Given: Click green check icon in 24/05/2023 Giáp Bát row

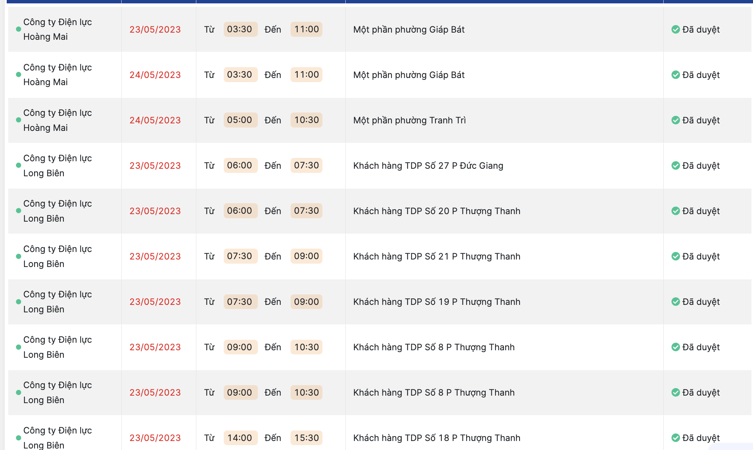Looking at the screenshot, I should pyautogui.click(x=676, y=75).
